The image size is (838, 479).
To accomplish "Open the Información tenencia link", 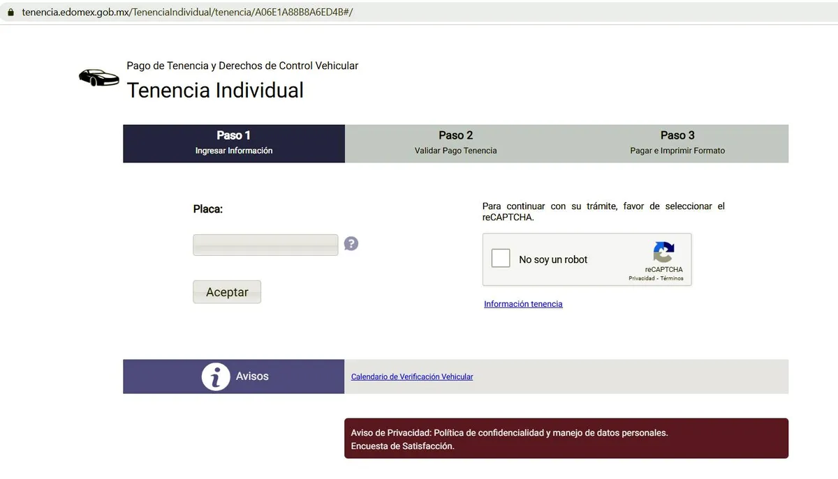I will [523, 303].
